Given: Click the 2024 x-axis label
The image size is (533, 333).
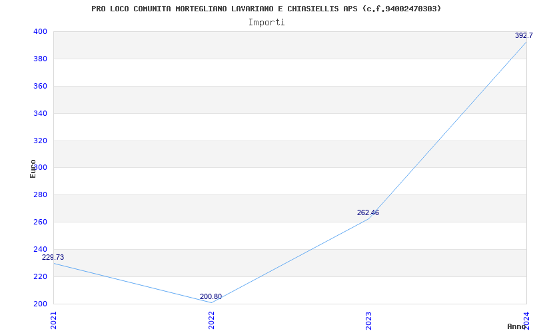Looking at the screenshot, I should pos(526,320).
